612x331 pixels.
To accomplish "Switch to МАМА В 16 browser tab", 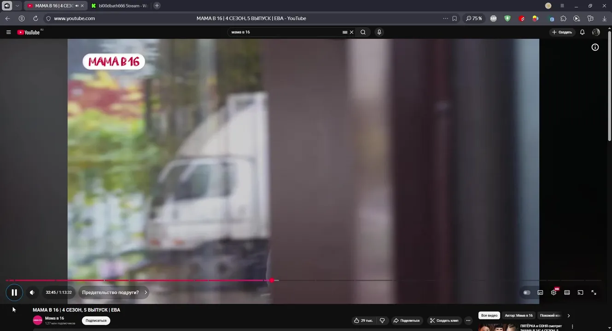I will [x=54, y=6].
